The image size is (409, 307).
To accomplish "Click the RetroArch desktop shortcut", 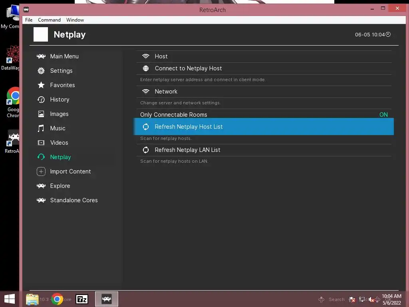I will tap(12, 141).
